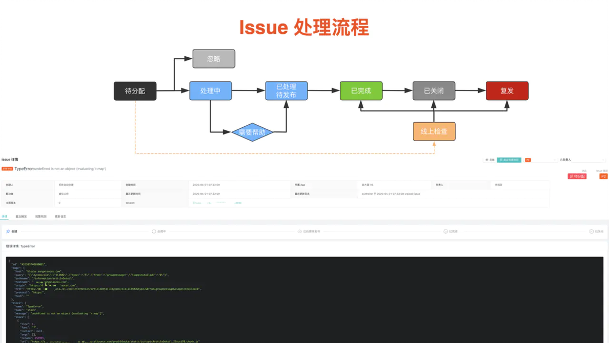Click the 'issue 详情' heading
Image resolution: width=609 pixels, height=343 pixels.
click(10, 159)
